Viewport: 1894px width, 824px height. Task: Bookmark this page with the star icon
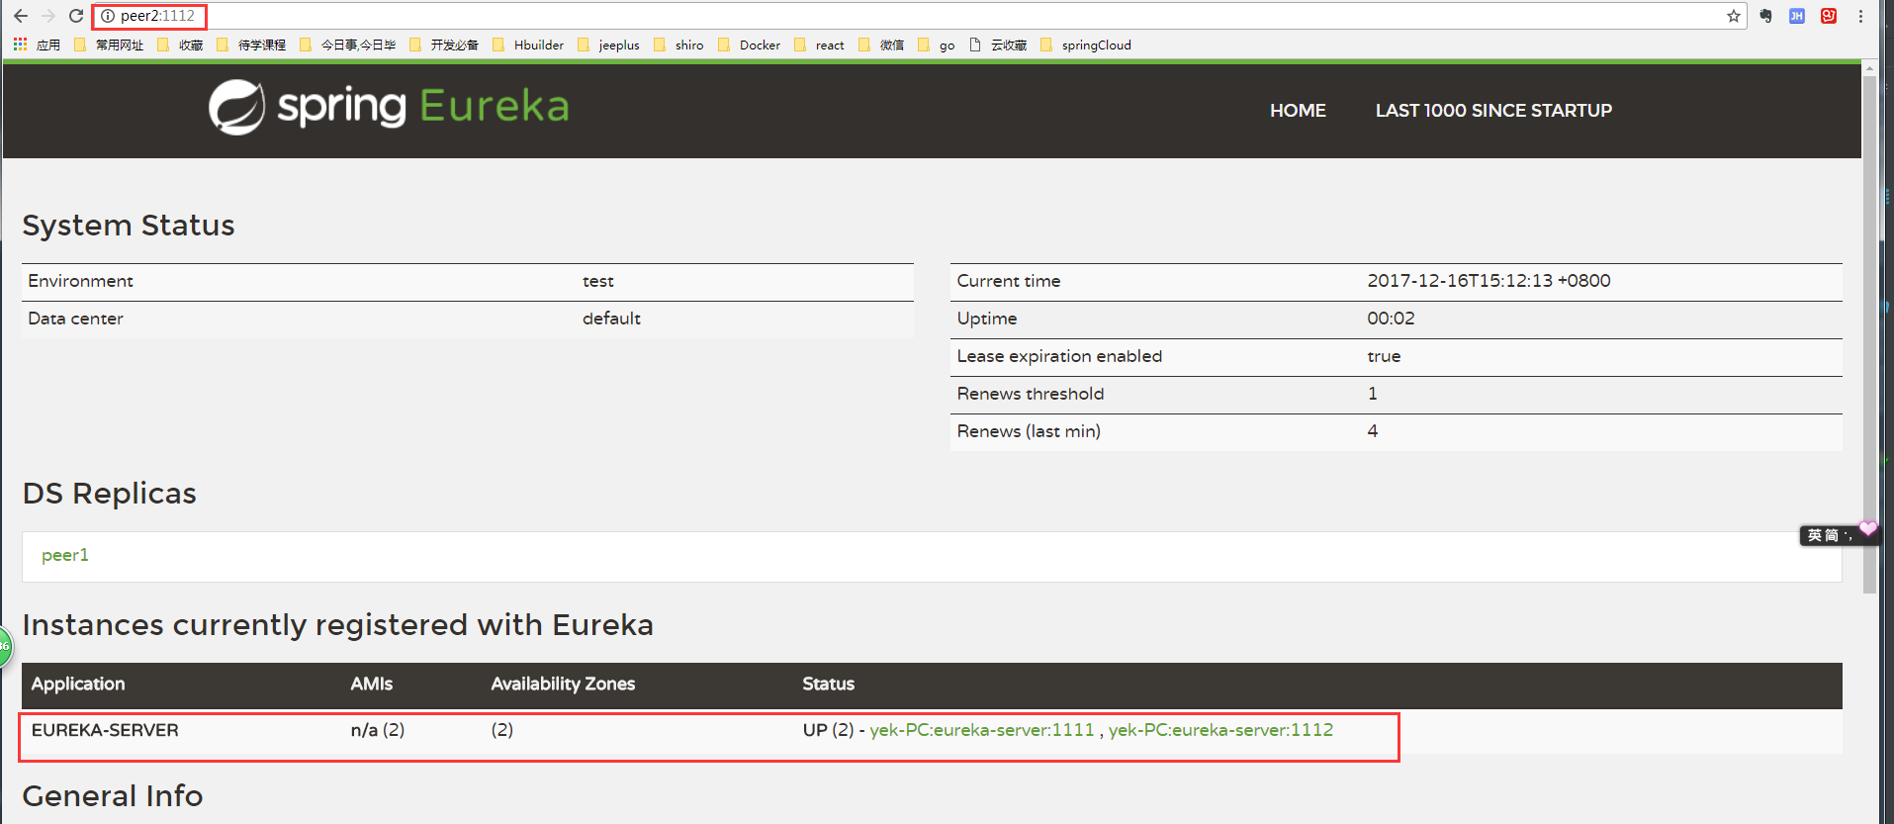point(1734,16)
